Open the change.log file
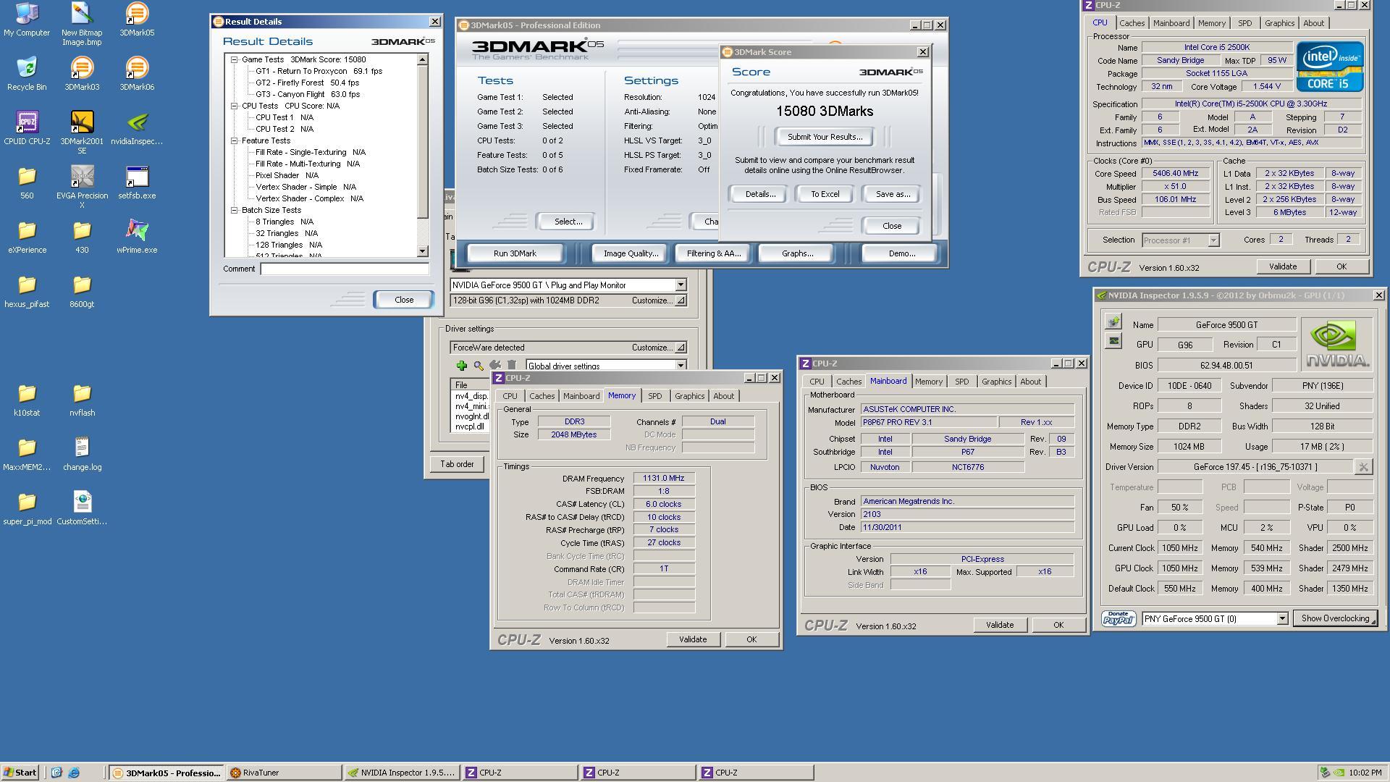The image size is (1390, 782). (x=82, y=454)
